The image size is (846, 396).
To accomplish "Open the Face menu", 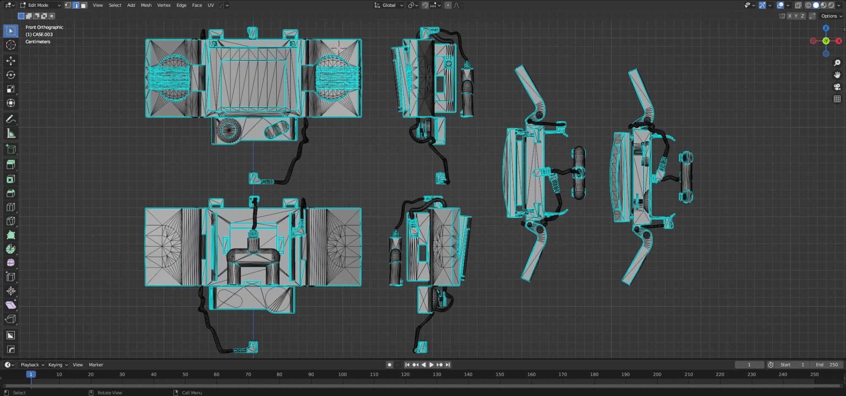I will [197, 5].
